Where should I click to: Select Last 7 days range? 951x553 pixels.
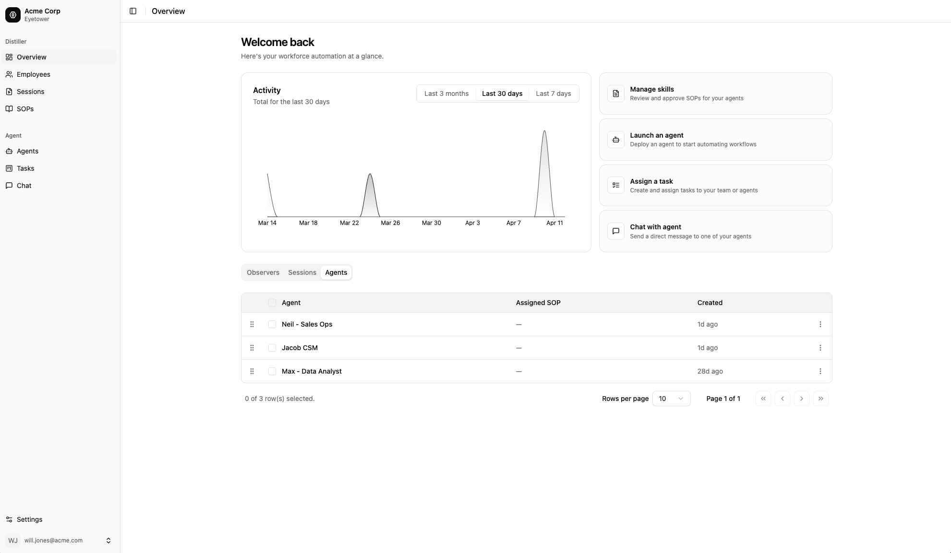click(x=553, y=94)
